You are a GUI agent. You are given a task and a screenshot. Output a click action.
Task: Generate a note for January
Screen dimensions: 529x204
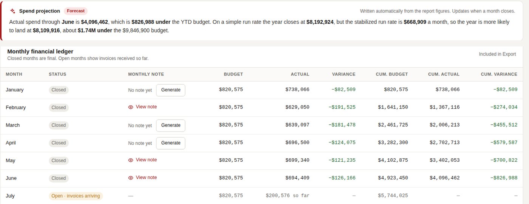coord(170,90)
